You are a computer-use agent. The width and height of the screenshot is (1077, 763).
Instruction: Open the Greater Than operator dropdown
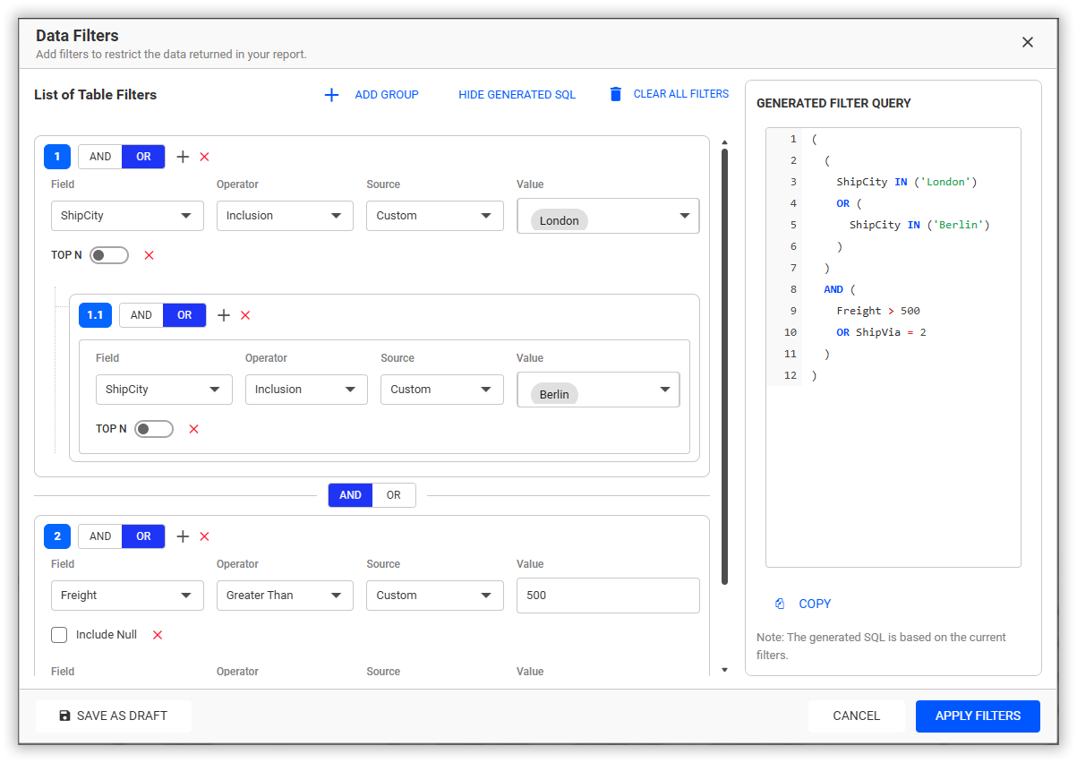[x=285, y=596]
